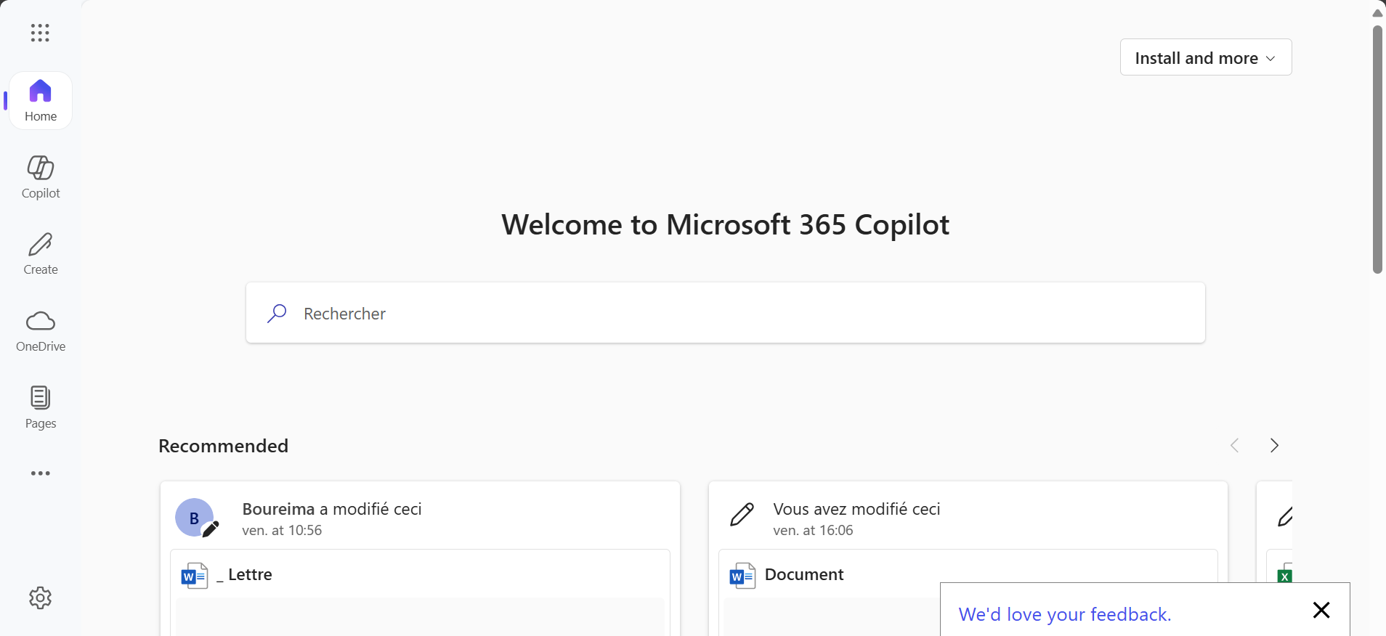
Task: Open the app launcher grid icon
Action: [x=40, y=33]
